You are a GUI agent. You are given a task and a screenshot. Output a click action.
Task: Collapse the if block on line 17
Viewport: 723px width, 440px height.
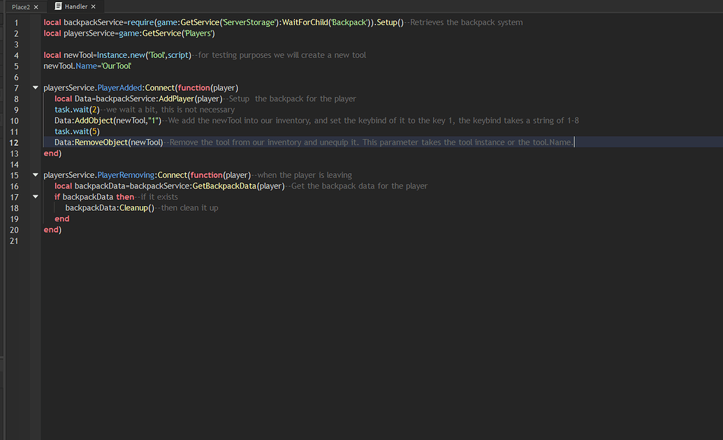(x=36, y=196)
